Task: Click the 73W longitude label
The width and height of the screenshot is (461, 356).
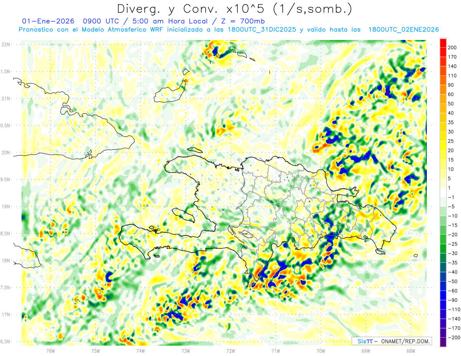Action: pyautogui.click(x=186, y=351)
